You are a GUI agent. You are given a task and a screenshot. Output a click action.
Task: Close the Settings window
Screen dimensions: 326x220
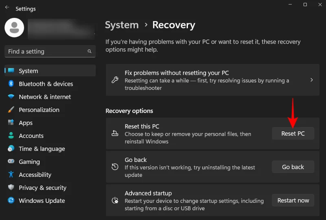[320, 4]
